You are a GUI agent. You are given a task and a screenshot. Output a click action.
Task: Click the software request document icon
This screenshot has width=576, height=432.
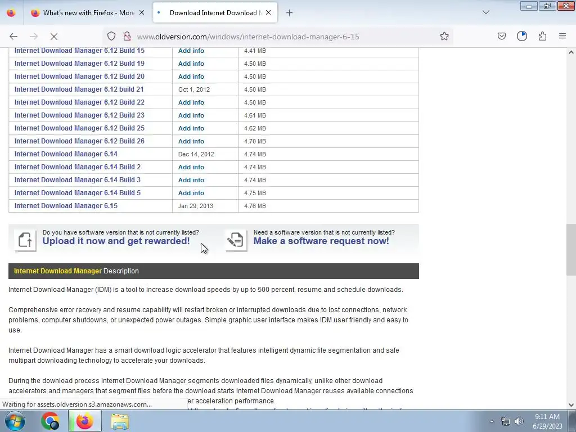(236, 241)
